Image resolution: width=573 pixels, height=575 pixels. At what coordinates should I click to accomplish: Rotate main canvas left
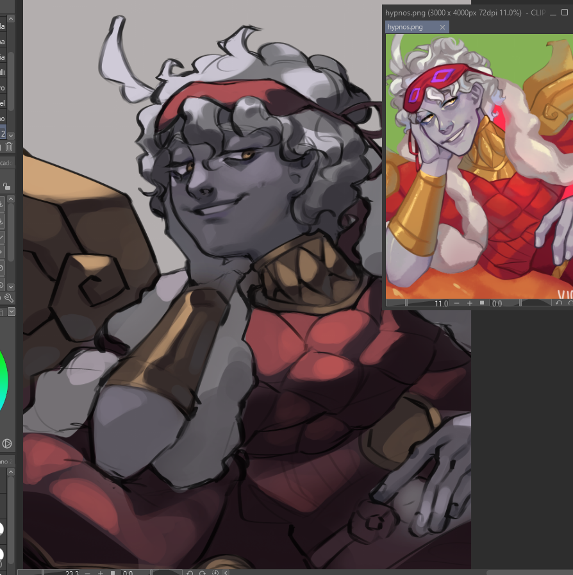point(190,572)
